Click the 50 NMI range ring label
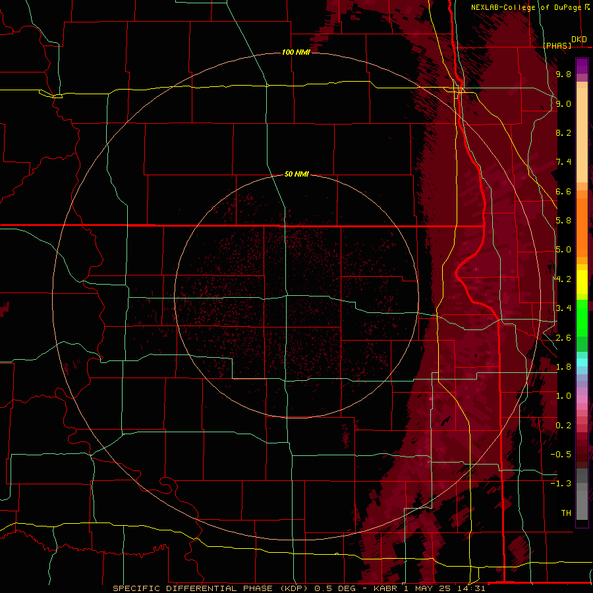The width and height of the screenshot is (593, 593). [x=296, y=175]
